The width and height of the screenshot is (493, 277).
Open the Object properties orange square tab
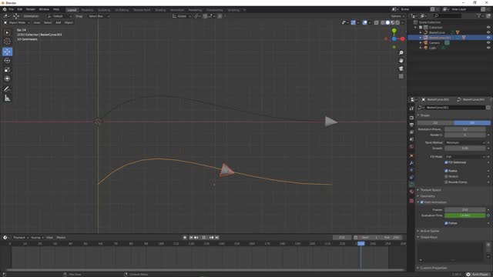411,155
